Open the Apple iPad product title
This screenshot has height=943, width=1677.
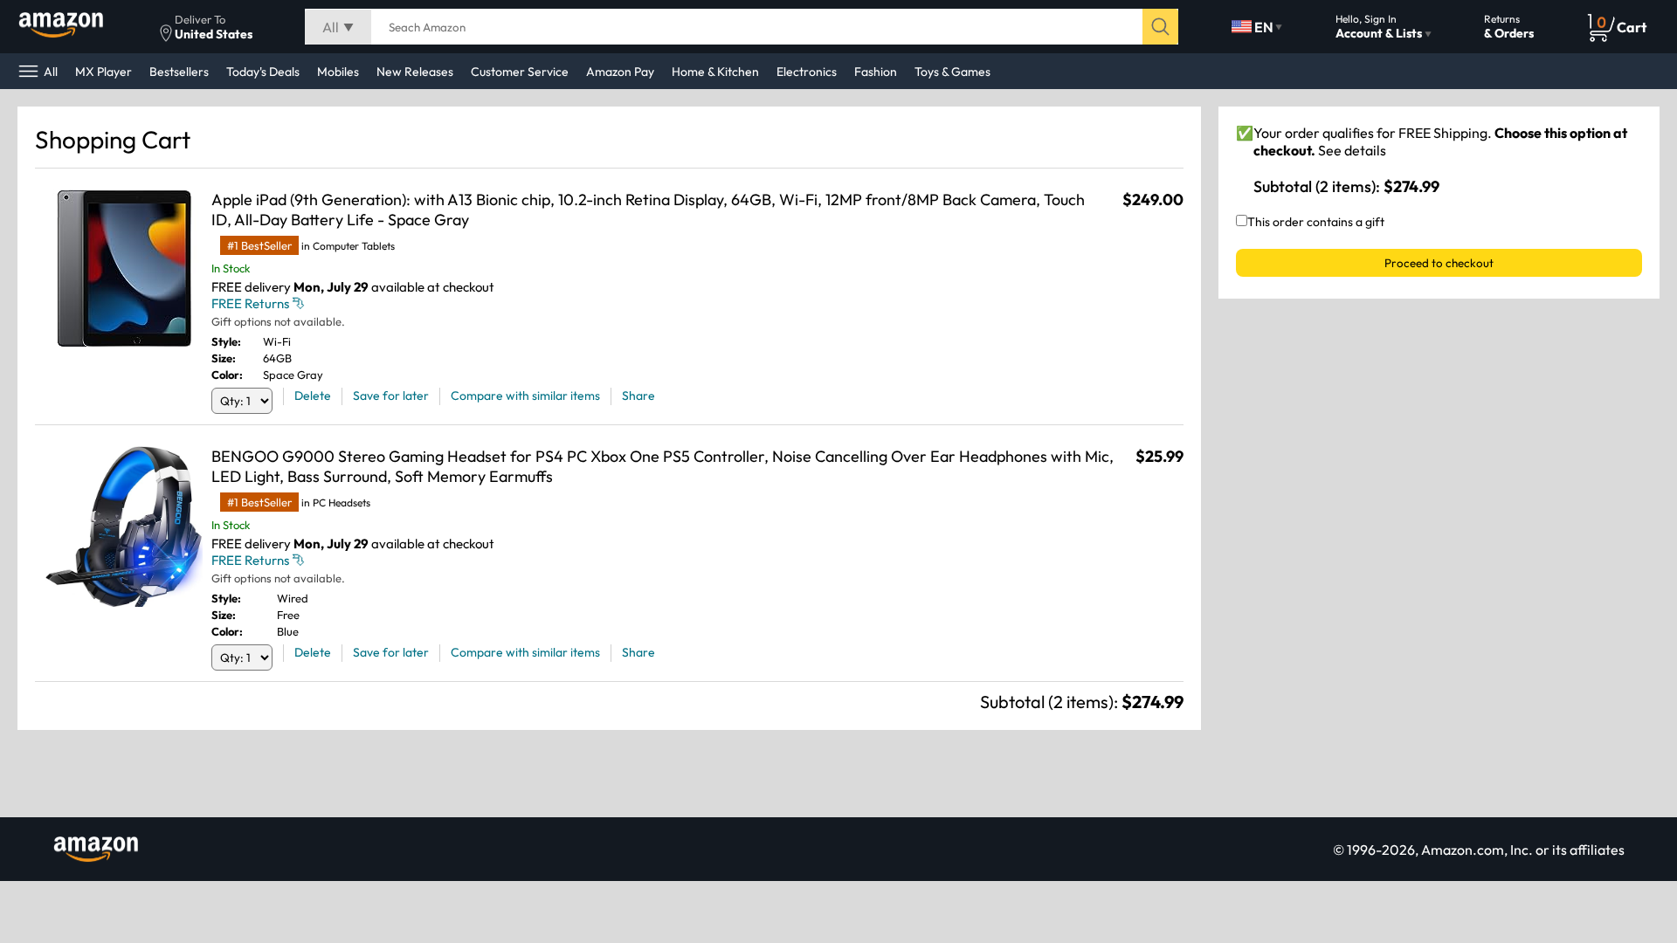pyautogui.click(x=648, y=210)
